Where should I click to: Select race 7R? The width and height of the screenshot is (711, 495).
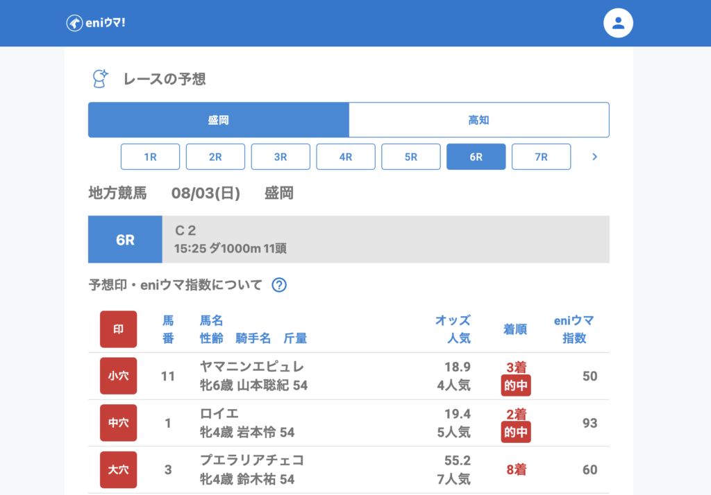pyautogui.click(x=541, y=157)
